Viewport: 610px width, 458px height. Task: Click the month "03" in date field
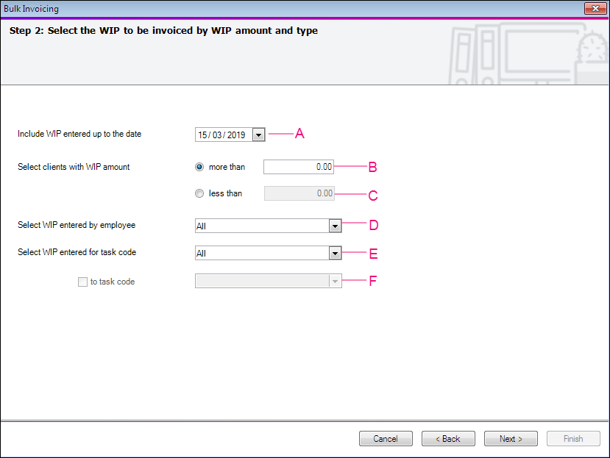219,135
